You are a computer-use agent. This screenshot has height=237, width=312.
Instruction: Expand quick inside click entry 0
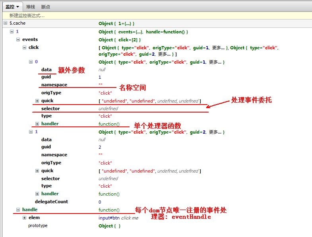pyautogui.click(x=37, y=101)
